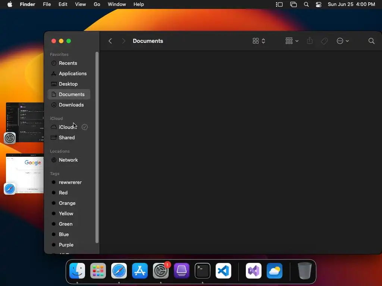Go back in Finder history
The width and height of the screenshot is (382, 286).
tap(110, 41)
